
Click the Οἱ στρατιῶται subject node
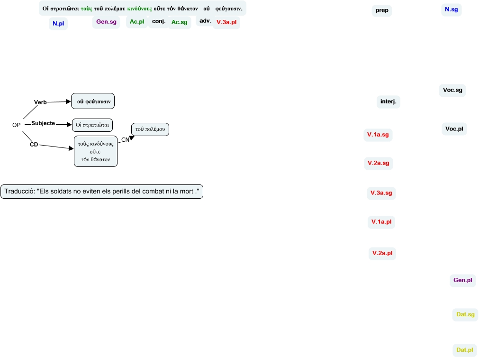tap(92, 125)
